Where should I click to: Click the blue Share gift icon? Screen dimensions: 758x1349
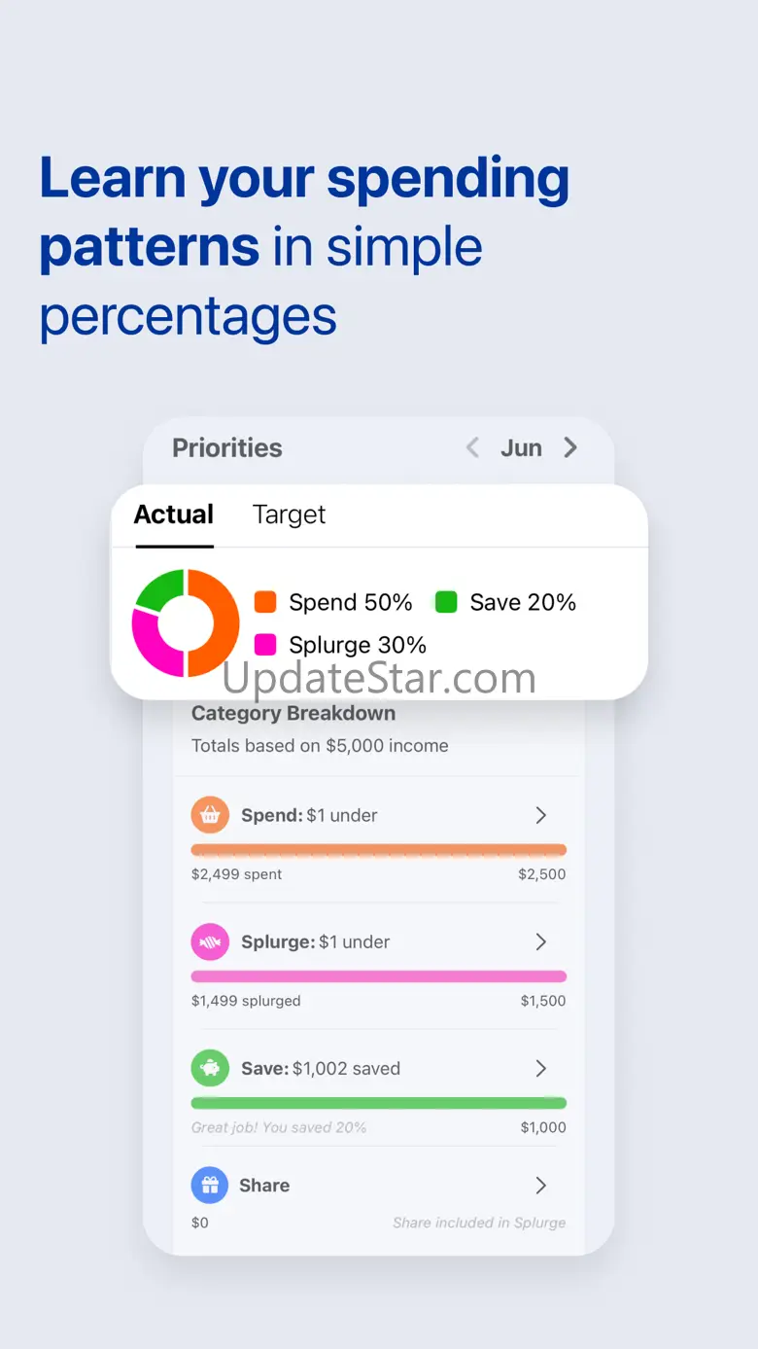(210, 1186)
